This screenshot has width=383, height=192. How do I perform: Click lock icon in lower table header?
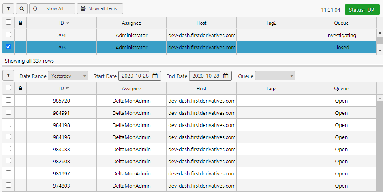(21, 89)
